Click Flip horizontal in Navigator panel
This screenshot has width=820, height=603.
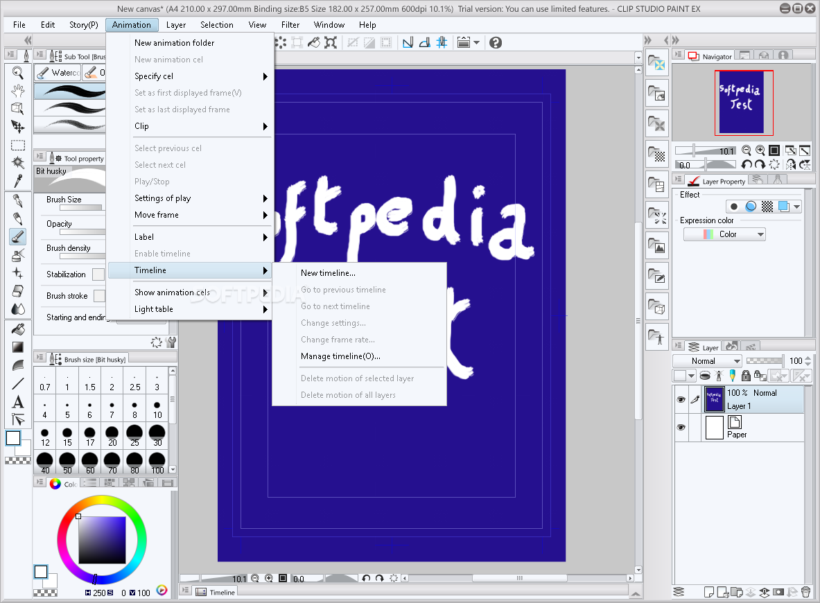[x=791, y=165]
